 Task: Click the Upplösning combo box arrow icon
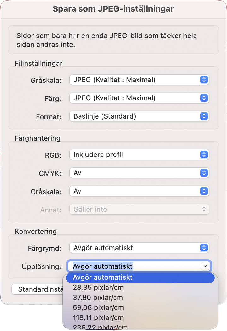205,266
